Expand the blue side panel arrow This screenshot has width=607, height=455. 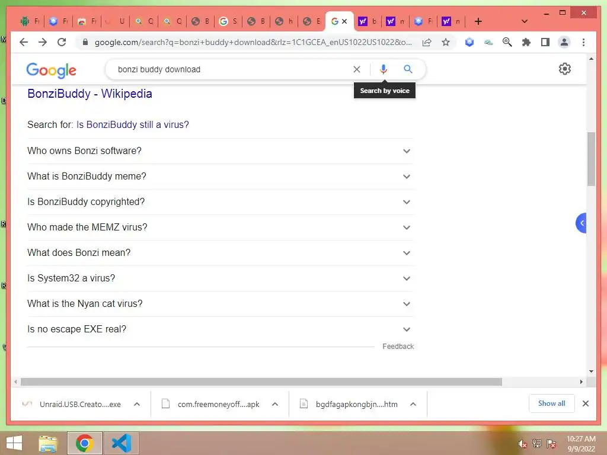pos(581,223)
